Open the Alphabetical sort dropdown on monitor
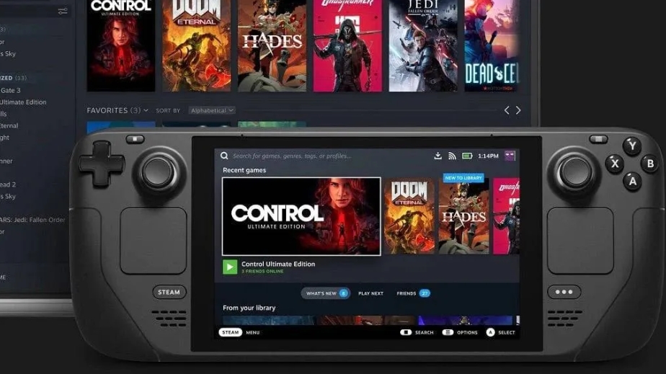 point(212,110)
